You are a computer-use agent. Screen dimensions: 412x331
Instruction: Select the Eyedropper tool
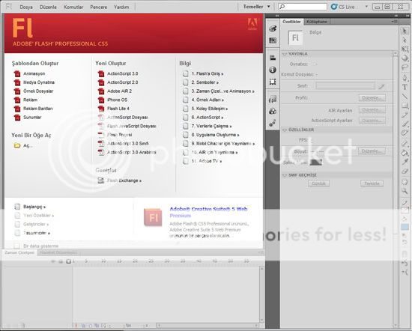point(405,162)
